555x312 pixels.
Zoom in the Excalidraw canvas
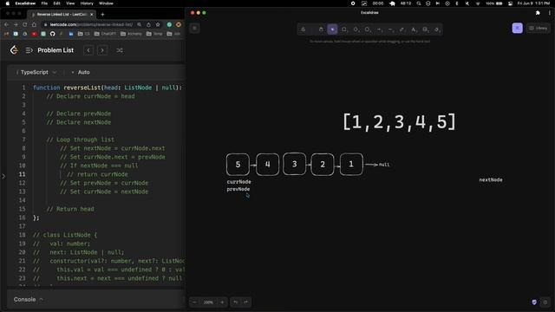[222, 302]
